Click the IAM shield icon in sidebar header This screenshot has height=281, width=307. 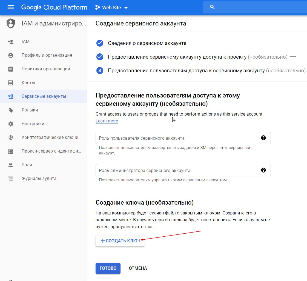(x=11, y=23)
